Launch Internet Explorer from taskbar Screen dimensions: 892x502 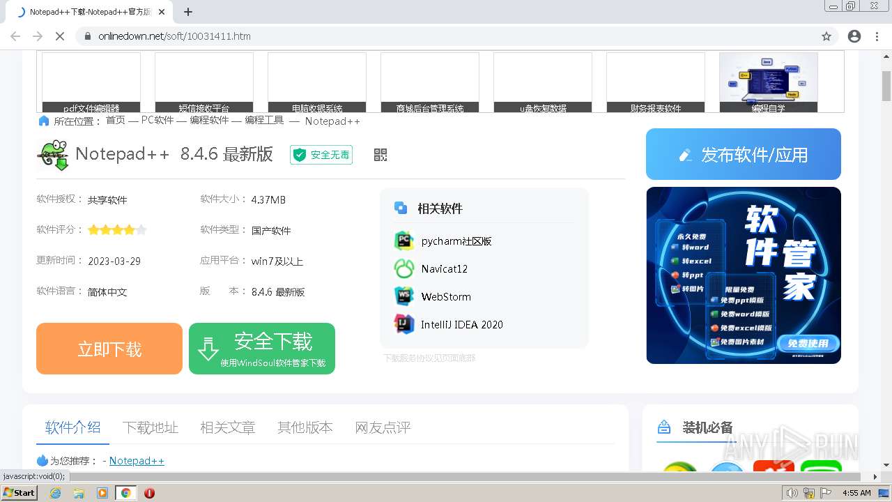point(56,493)
